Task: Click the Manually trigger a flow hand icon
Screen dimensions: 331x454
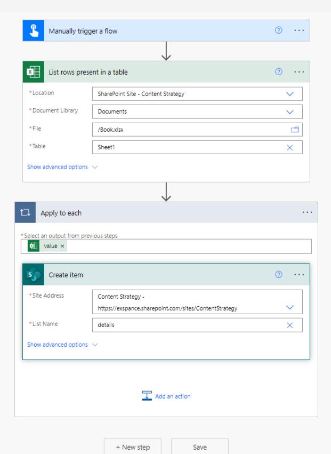Action: (34, 30)
